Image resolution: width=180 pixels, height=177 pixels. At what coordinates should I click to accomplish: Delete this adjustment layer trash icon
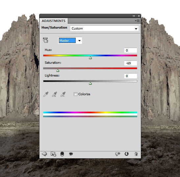pyautogui.click(x=136, y=154)
